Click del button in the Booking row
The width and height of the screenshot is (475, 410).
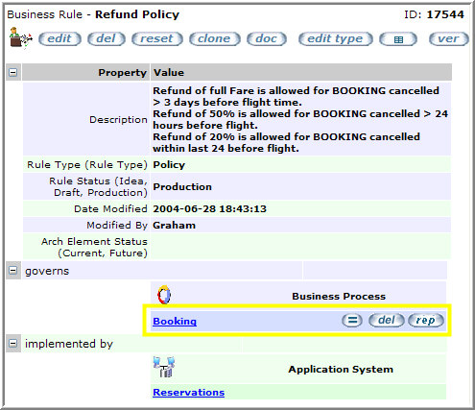387,320
